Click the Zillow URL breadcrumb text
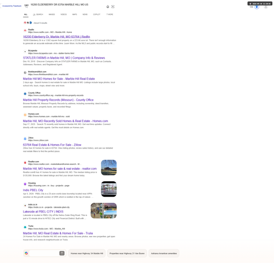This screenshot has height=263, width=274. click(38, 140)
